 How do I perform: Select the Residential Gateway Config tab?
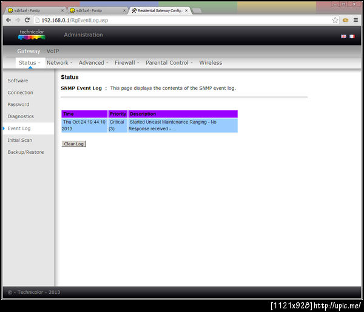click(160, 11)
